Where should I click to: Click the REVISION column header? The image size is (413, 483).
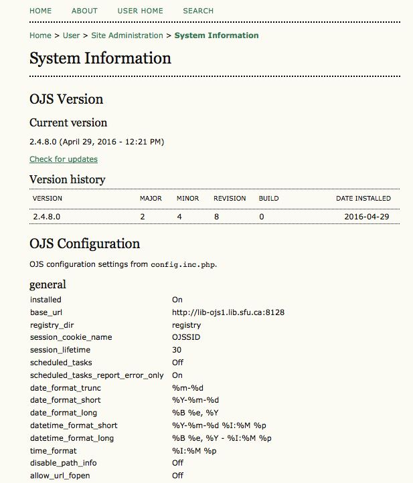pos(230,199)
